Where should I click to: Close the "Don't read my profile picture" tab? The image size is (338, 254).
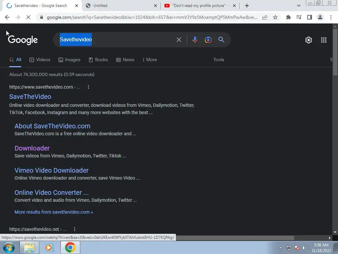point(234,6)
